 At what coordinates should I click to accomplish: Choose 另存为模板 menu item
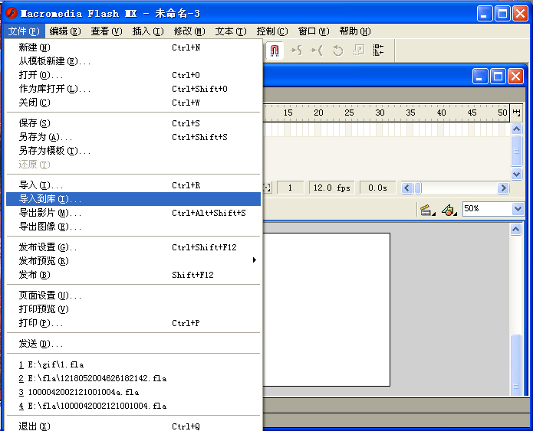coord(133,151)
